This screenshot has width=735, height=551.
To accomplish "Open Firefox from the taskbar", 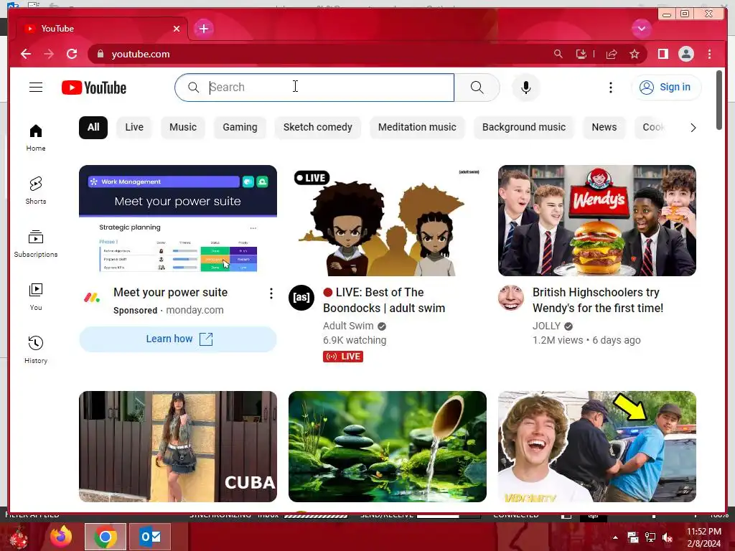I will click(61, 537).
